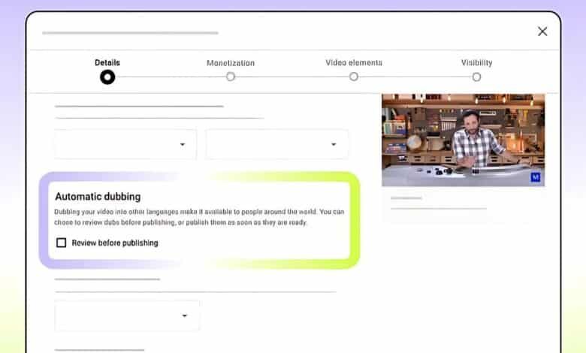Click the blue M badge on the video preview
Screen dimensions: 586x353
pos(536,177)
